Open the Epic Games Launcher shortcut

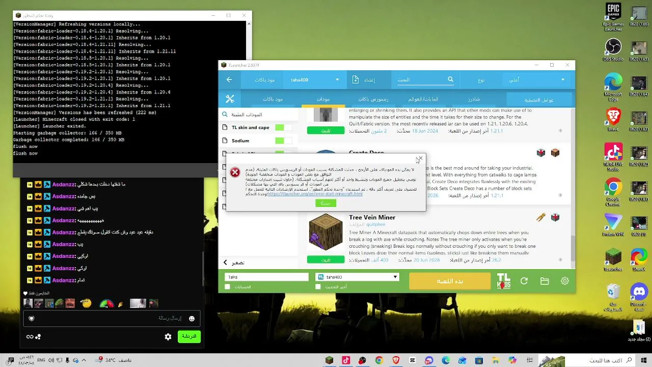point(613,17)
